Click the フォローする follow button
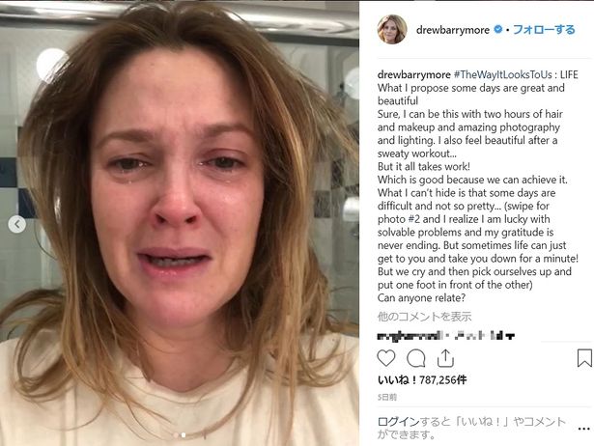The image size is (594, 446). 544,30
